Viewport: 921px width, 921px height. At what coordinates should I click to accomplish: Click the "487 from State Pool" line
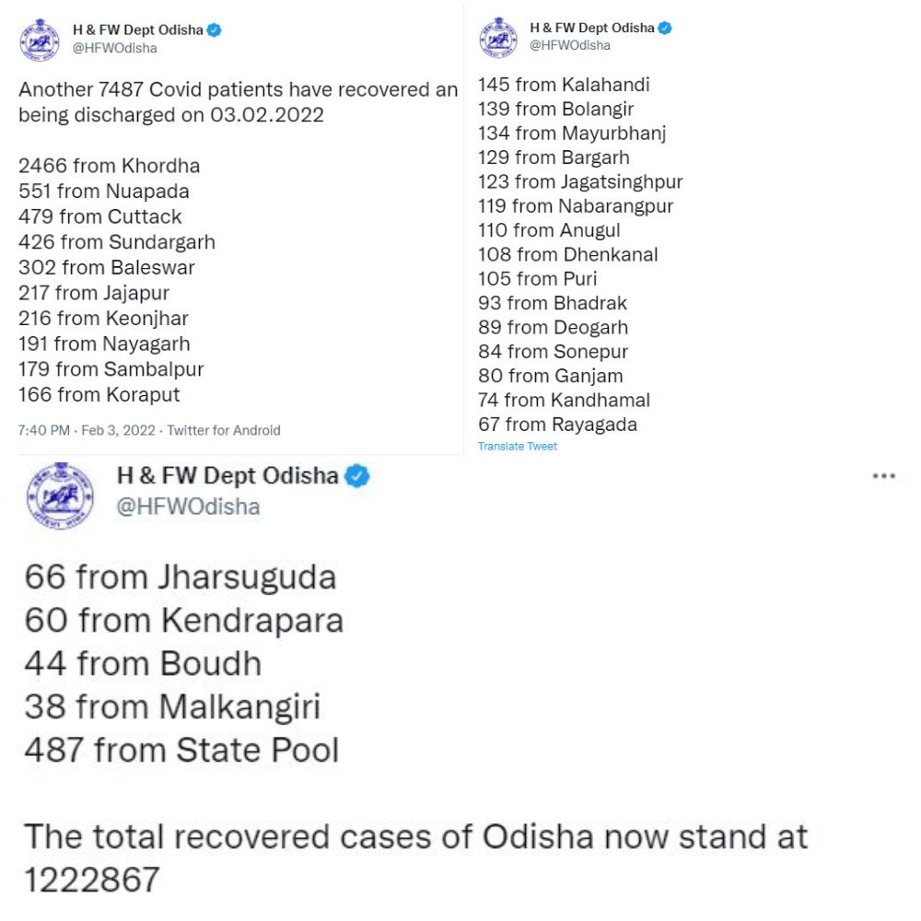click(x=181, y=750)
